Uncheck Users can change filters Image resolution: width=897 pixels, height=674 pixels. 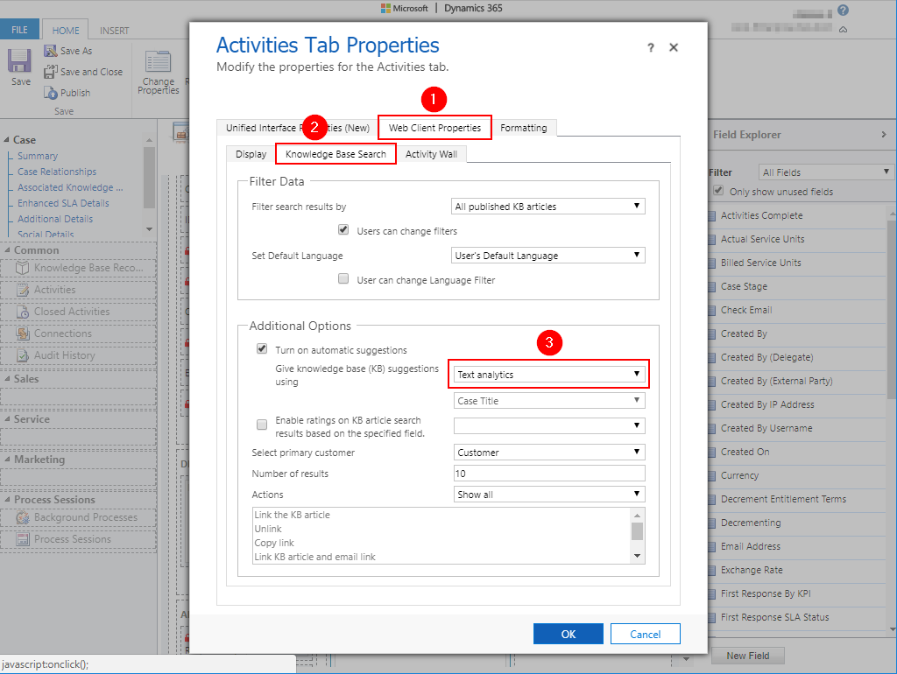click(344, 230)
